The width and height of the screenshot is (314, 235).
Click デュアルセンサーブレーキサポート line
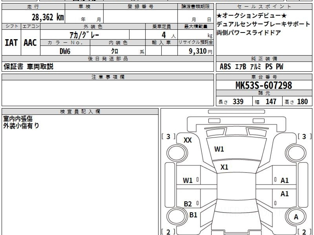[263, 24]
